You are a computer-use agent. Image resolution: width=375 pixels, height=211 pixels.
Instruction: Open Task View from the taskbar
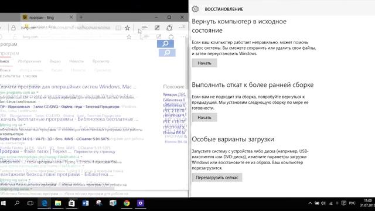point(30,203)
